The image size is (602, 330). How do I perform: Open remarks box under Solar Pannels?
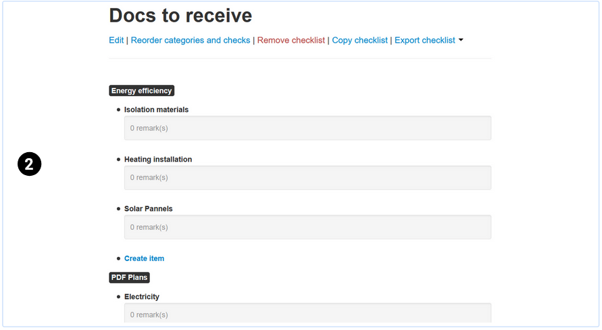307,227
